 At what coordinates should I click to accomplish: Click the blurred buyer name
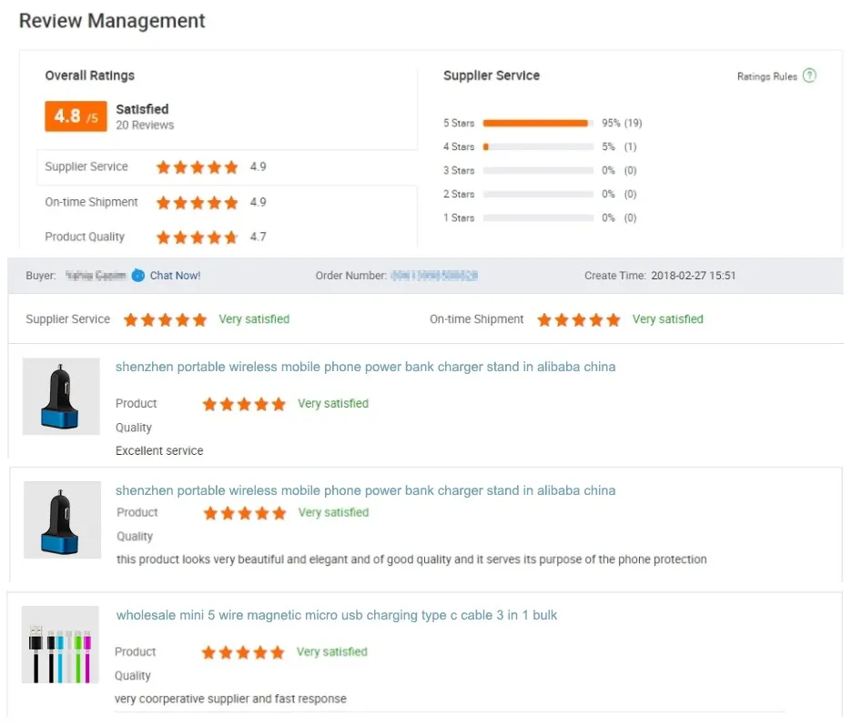pyautogui.click(x=96, y=276)
